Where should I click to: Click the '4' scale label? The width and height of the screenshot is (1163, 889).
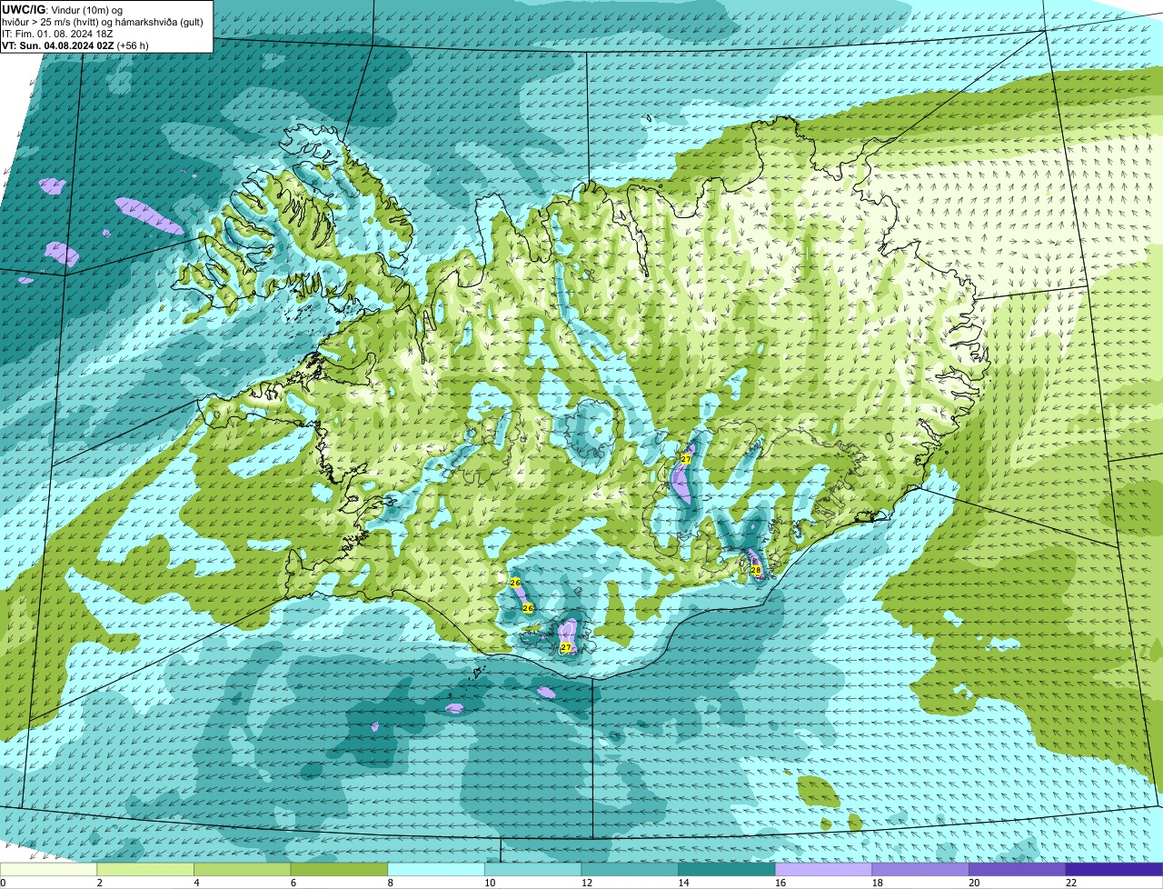[196, 883]
